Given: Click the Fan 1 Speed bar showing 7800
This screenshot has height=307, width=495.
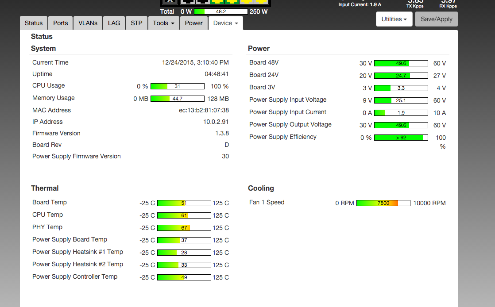Looking at the screenshot, I should [x=383, y=203].
